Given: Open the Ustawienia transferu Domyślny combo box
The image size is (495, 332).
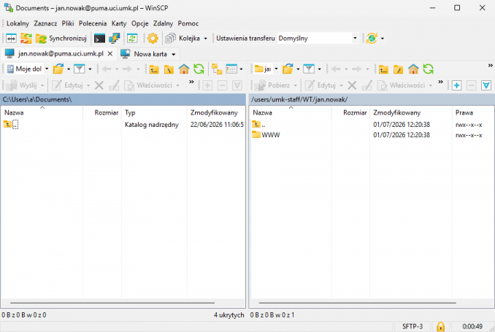Looking at the screenshot, I should coord(318,39).
